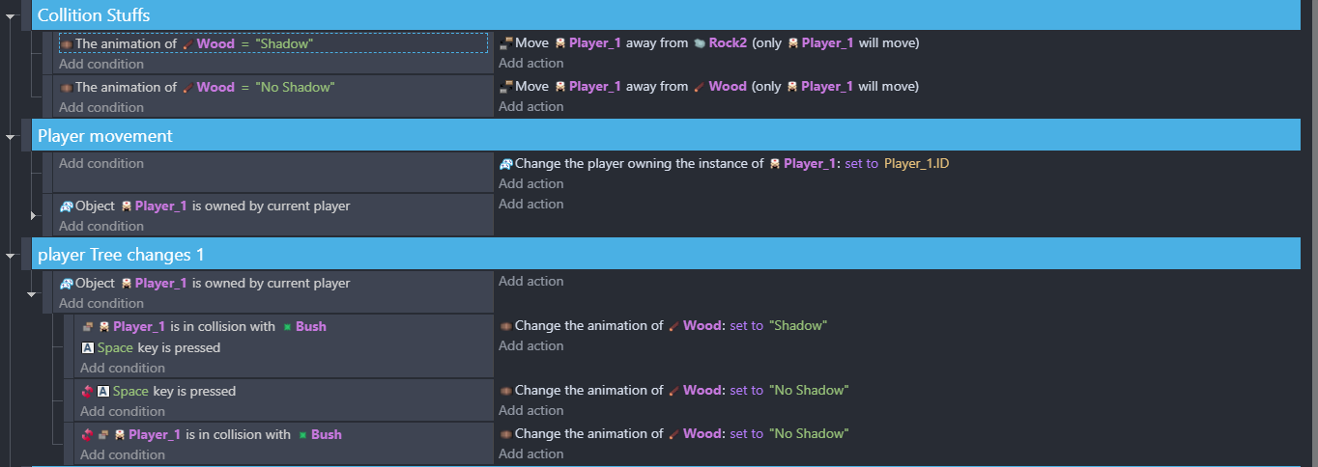Image resolution: width=1318 pixels, height=467 pixels.
Task: Collapse the Player movement group
Action: click(x=11, y=136)
